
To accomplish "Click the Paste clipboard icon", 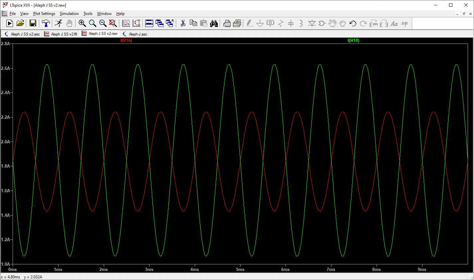I will click(203, 23).
